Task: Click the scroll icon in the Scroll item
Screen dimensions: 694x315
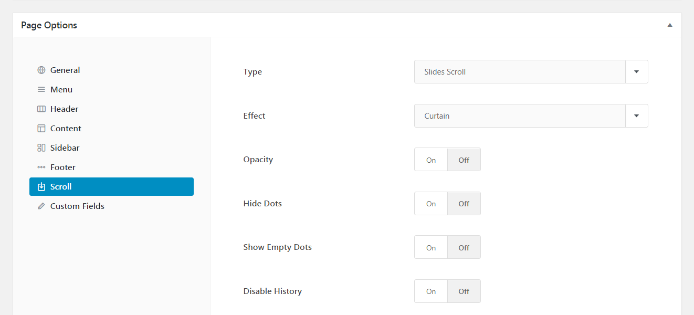Action: tap(41, 186)
